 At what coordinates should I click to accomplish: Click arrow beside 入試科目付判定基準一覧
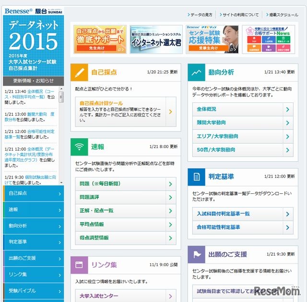(x=288, y=214)
